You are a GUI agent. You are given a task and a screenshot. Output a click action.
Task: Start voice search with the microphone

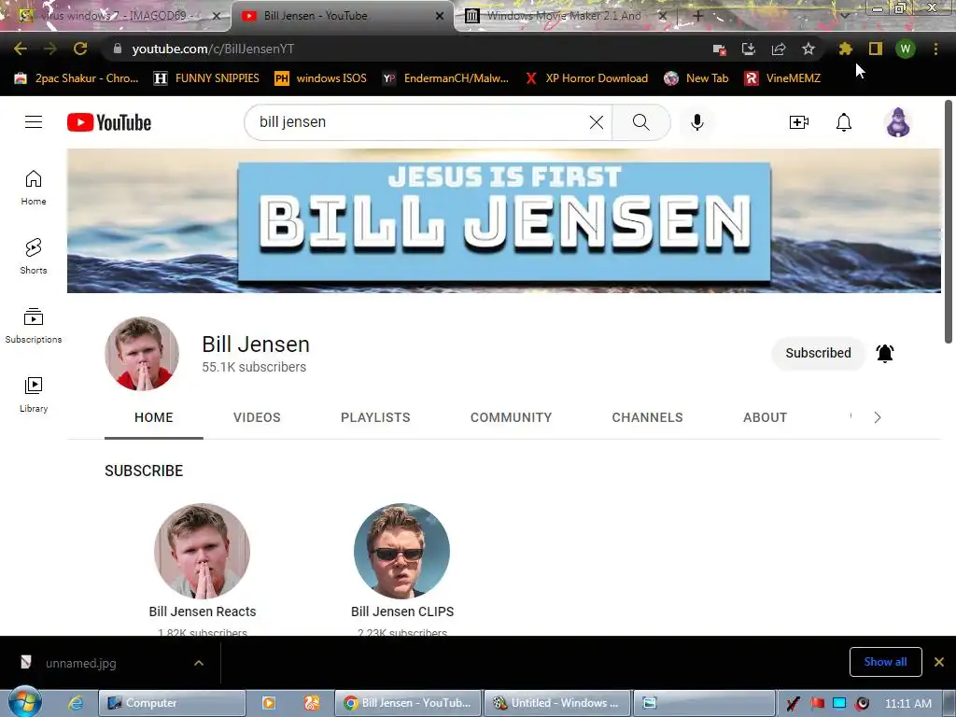coord(696,122)
